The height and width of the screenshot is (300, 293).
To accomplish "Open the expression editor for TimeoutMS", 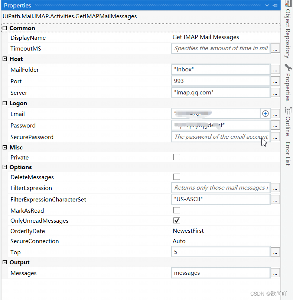I will (x=275, y=48).
